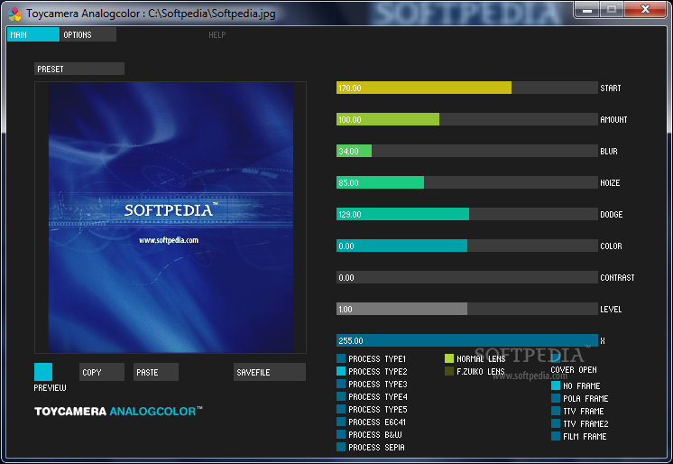
Task: Click the COPY button
Action: tap(102, 372)
